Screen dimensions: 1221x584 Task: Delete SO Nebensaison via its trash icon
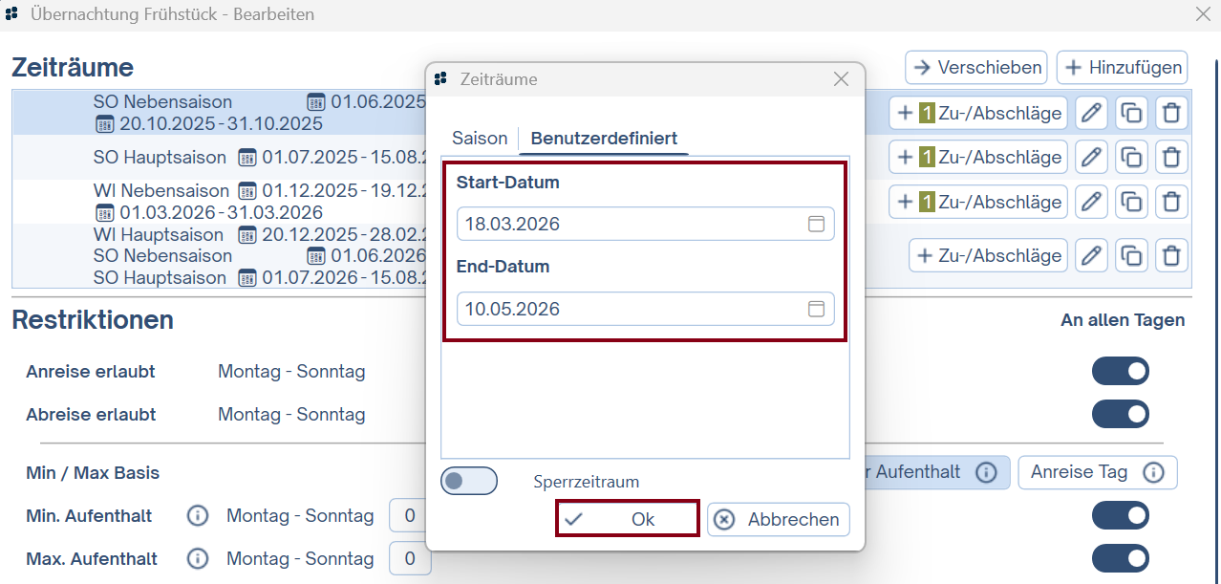1171,113
